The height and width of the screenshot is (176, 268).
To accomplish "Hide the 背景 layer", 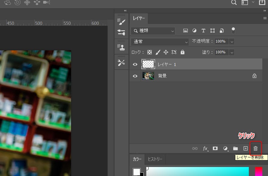I will pos(135,76).
